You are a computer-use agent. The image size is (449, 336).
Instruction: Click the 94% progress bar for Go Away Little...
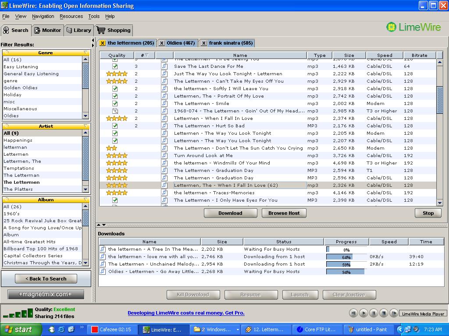coord(346,272)
